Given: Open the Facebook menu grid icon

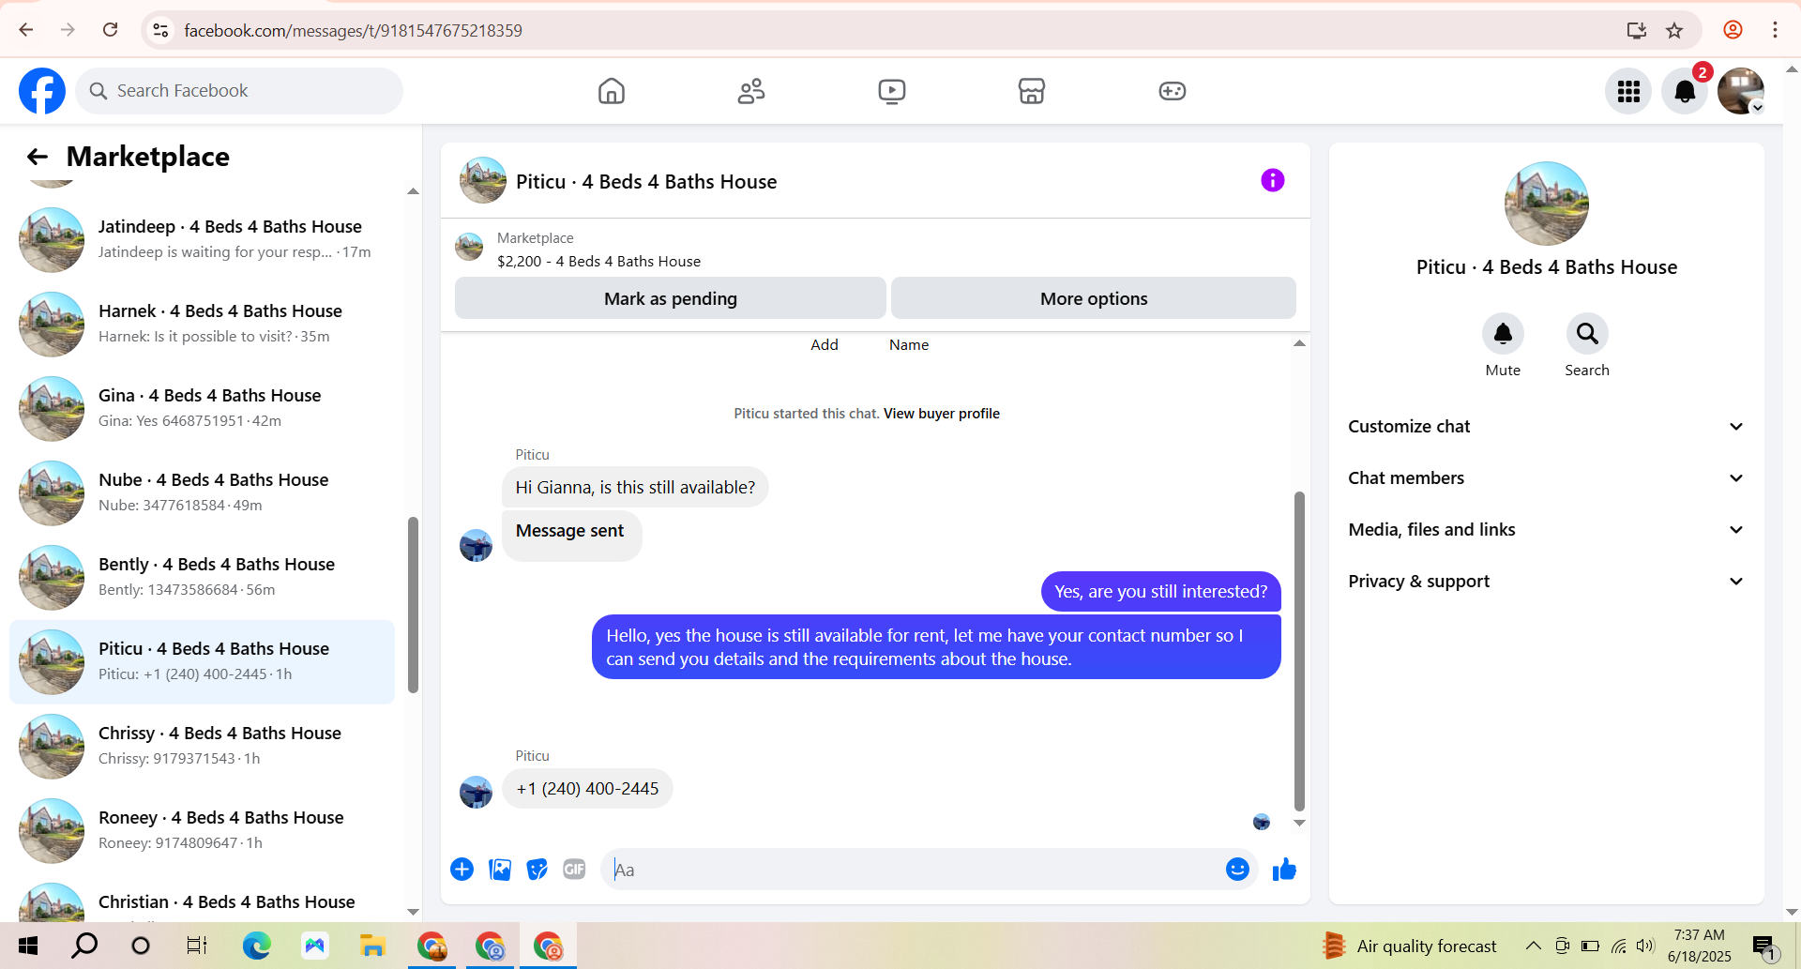Looking at the screenshot, I should 1628,91.
